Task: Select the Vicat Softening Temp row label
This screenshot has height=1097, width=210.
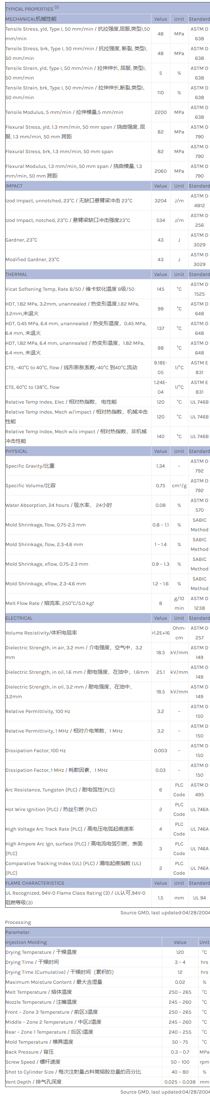Action: 70,289
